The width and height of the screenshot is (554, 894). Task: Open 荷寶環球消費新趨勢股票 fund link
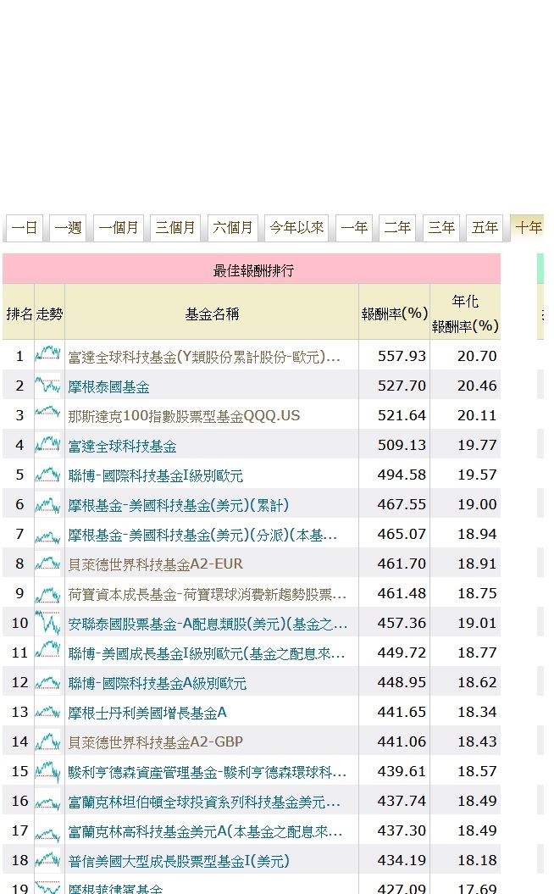pyautogui.click(x=207, y=595)
